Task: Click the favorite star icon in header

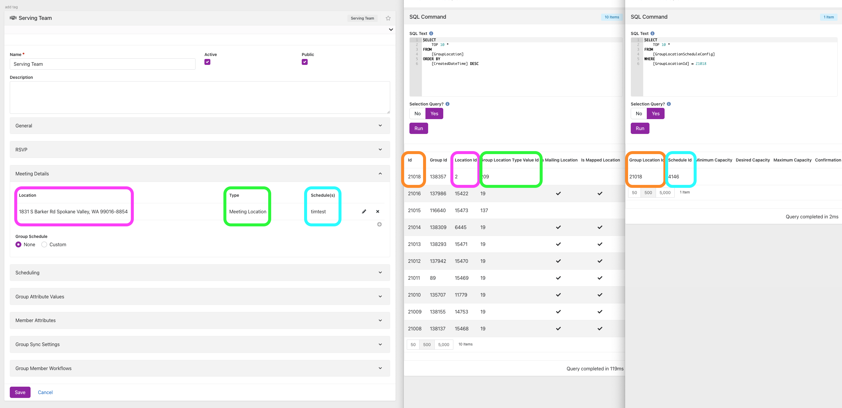Action: tap(388, 18)
